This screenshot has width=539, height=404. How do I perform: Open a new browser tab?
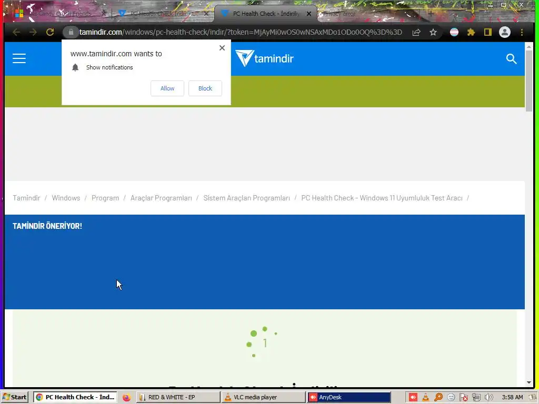(431, 14)
